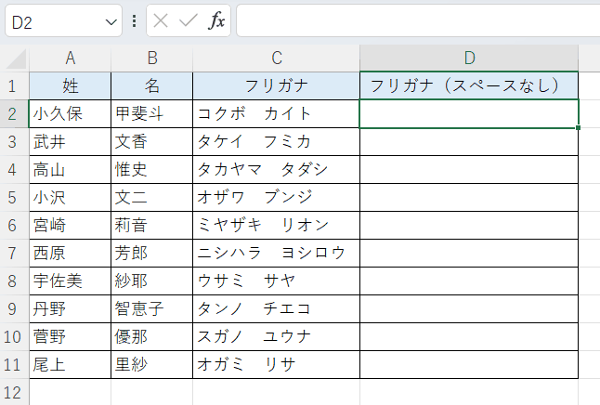This screenshot has width=600, height=405.
Task: Select row 1 header
Action: 14,85
